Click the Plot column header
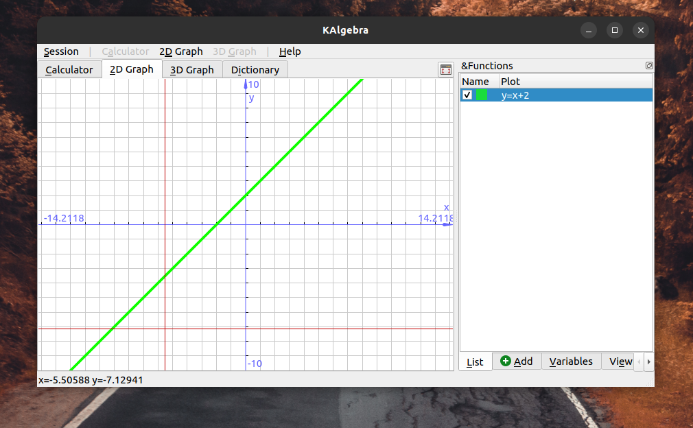This screenshot has width=693, height=428. [511, 82]
